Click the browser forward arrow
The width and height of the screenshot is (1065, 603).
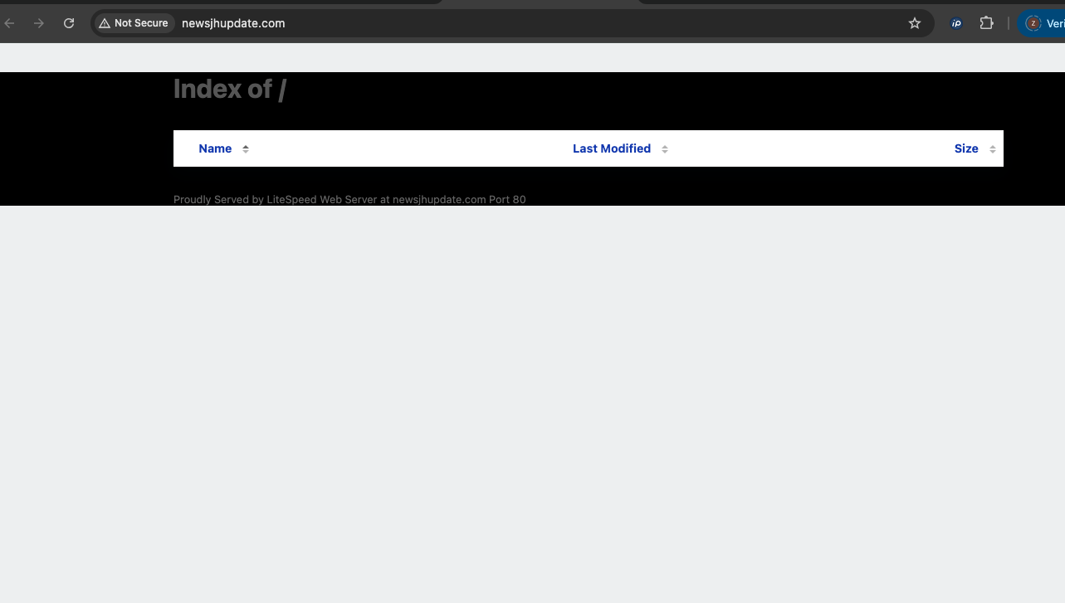39,23
